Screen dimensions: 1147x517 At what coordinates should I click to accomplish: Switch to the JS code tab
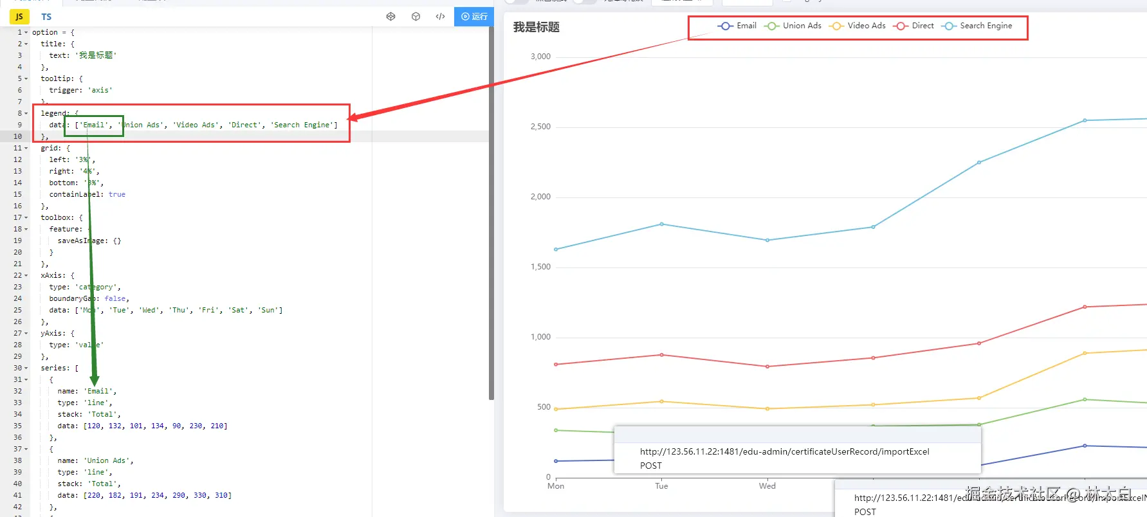19,17
